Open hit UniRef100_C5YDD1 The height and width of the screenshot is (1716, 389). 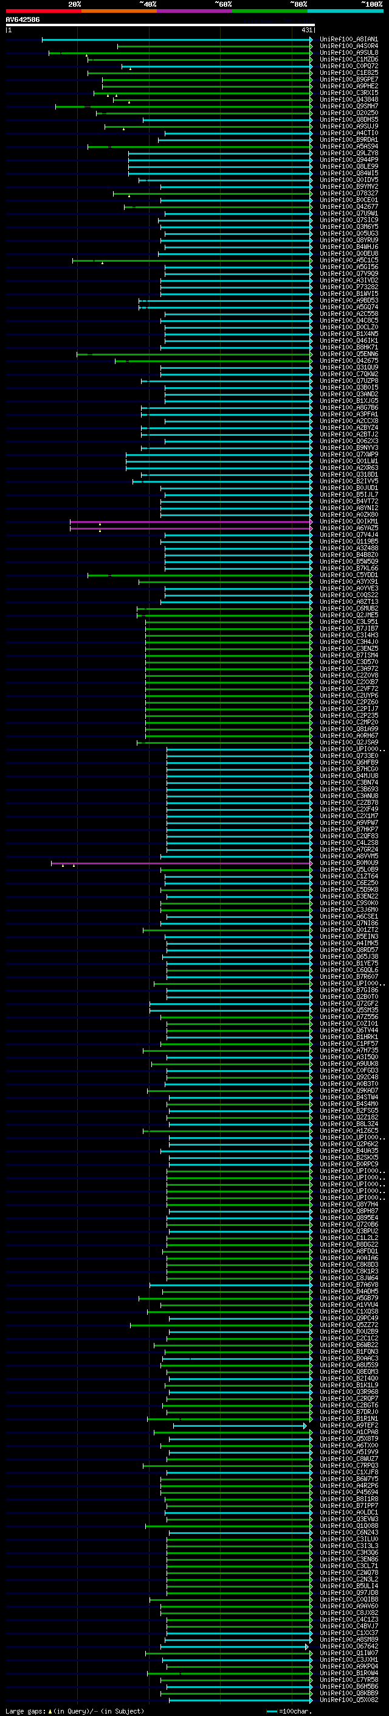(349, 575)
